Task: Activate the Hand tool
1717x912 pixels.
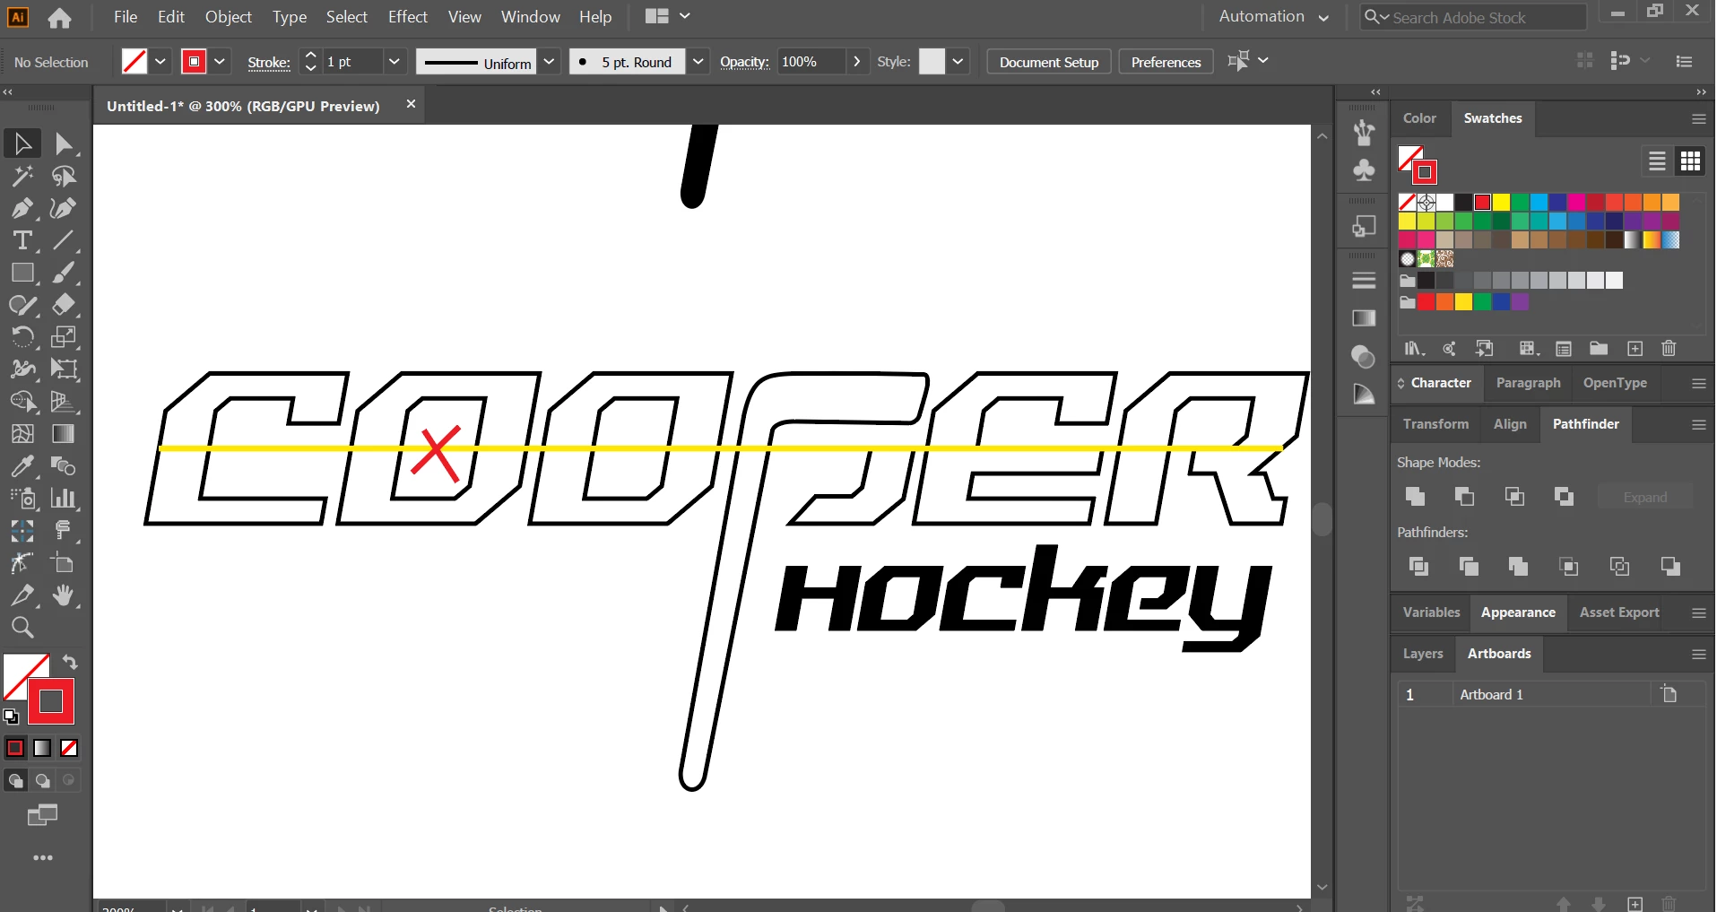Action: click(64, 595)
